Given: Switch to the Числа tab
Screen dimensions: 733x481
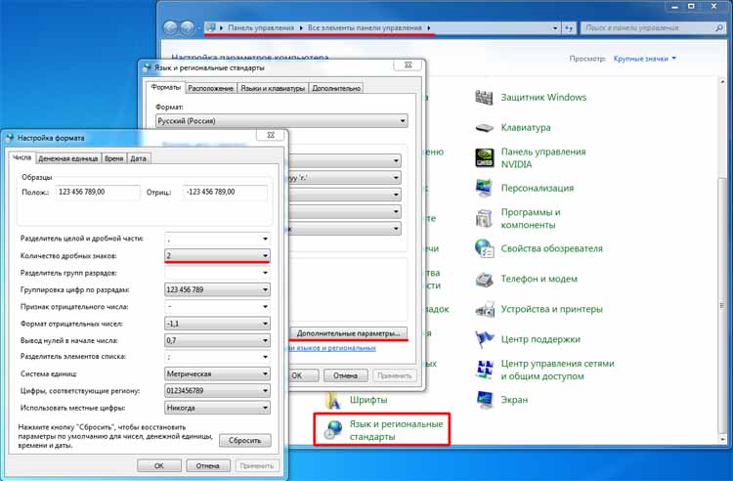Looking at the screenshot, I should tap(22, 157).
